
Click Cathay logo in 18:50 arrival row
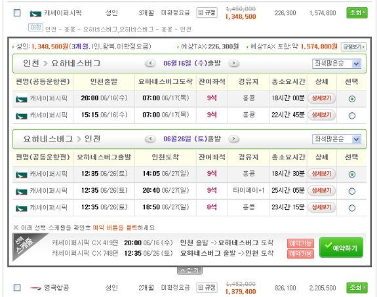[x=22, y=208]
